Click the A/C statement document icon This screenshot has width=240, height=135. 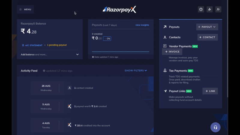click(x=23, y=45)
